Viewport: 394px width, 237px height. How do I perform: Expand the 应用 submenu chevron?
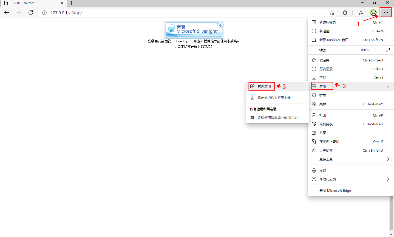(x=388, y=86)
